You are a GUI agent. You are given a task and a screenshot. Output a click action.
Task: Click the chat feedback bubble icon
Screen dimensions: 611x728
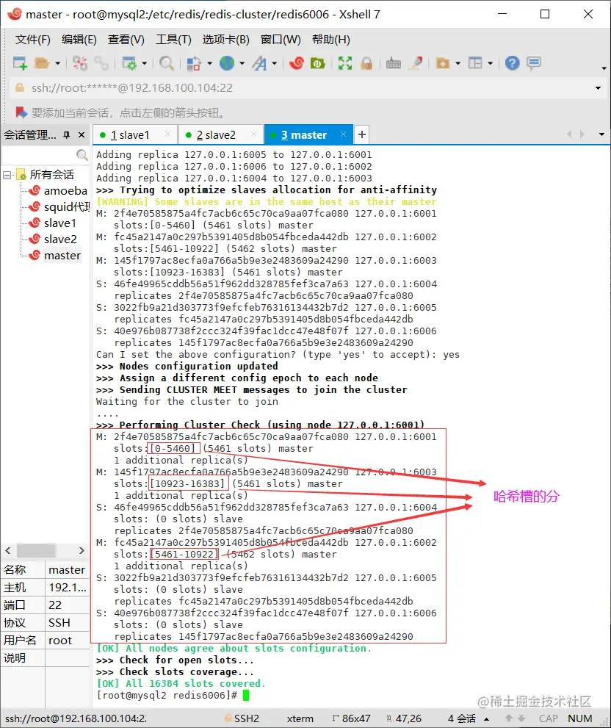tap(534, 63)
